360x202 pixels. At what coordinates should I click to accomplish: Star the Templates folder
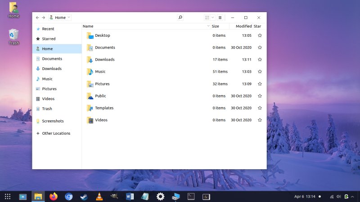click(x=260, y=108)
